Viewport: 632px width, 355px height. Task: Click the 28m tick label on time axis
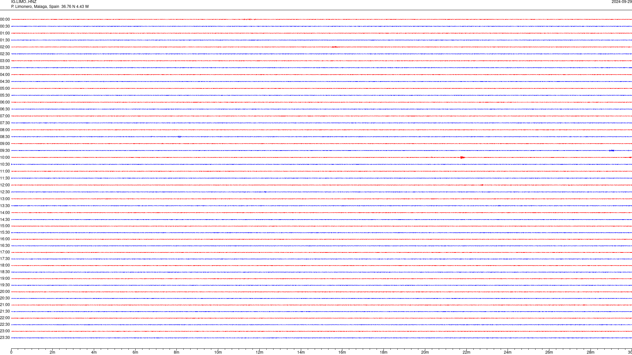tap(591, 352)
